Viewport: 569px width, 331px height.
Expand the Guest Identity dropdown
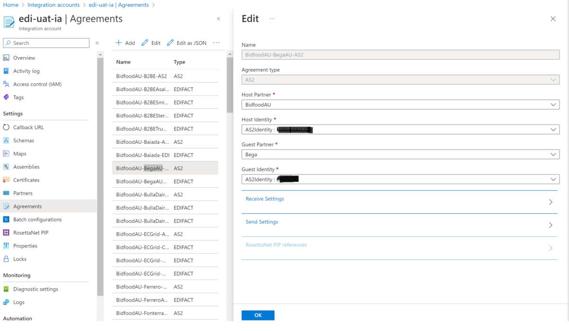click(553, 179)
